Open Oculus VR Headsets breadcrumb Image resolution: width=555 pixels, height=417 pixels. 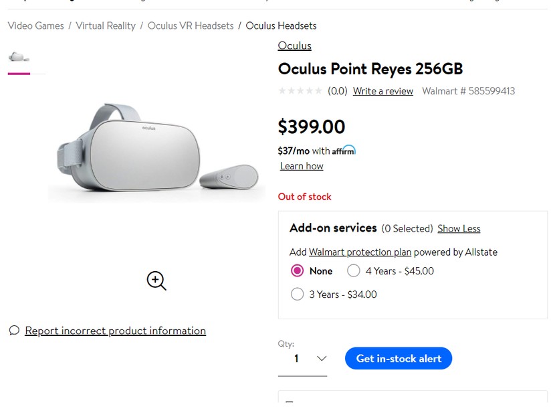click(191, 25)
